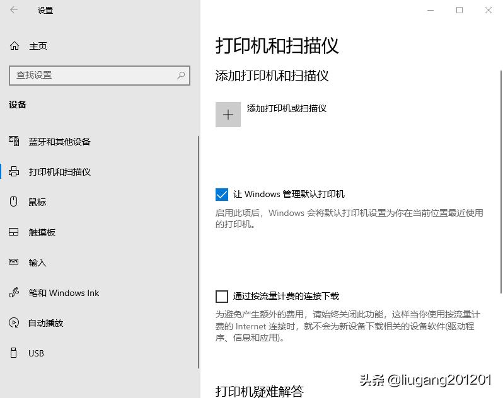The image size is (503, 398).
Task: Click the right pane vertical scrollbar
Action: [x=500, y=181]
